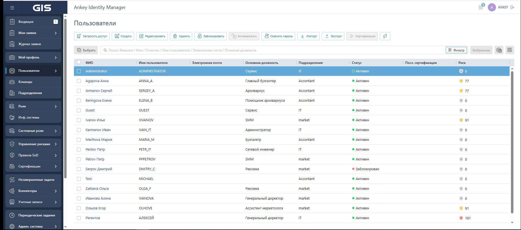Expand the Пользователи chevron
The width and height of the screenshot is (521, 230).
point(56,71)
